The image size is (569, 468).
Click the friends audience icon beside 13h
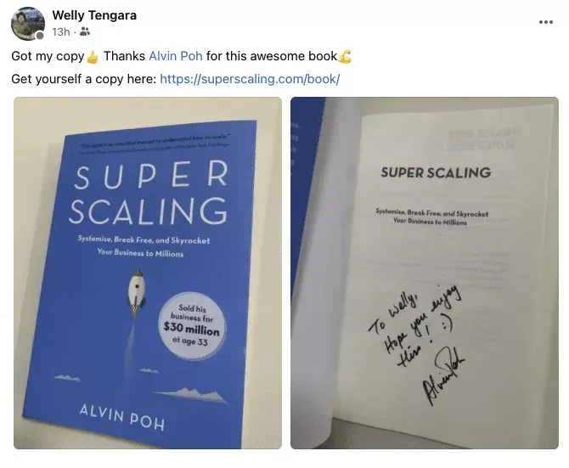pos(85,32)
